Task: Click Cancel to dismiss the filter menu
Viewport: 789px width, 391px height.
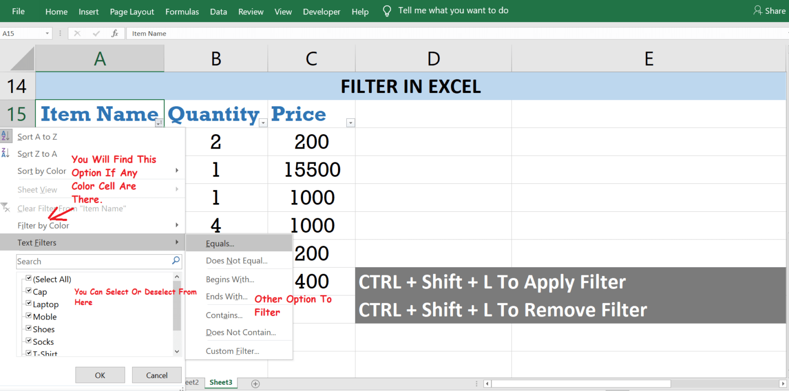Action: pyautogui.click(x=157, y=375)
